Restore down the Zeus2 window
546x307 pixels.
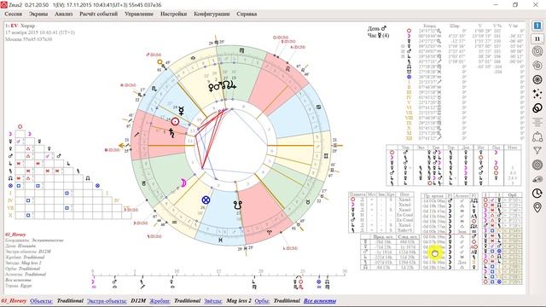[515, 5]
